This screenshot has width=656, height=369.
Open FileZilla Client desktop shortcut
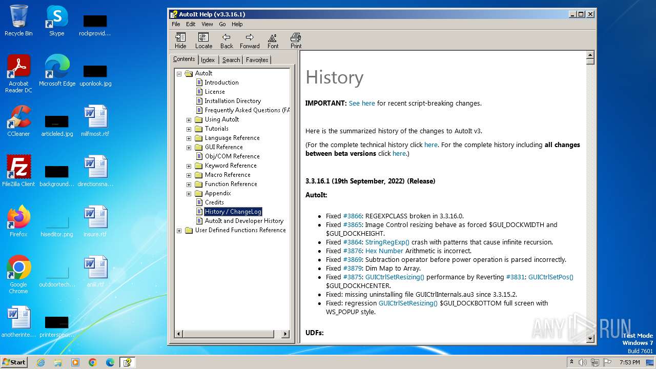(x=18, y=171)
